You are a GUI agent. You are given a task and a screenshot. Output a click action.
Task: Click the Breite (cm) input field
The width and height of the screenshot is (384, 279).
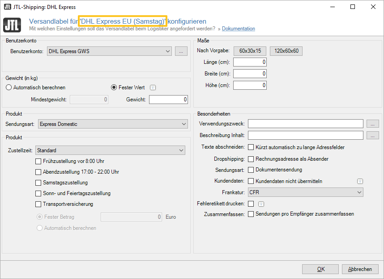[x=250, y=74]
